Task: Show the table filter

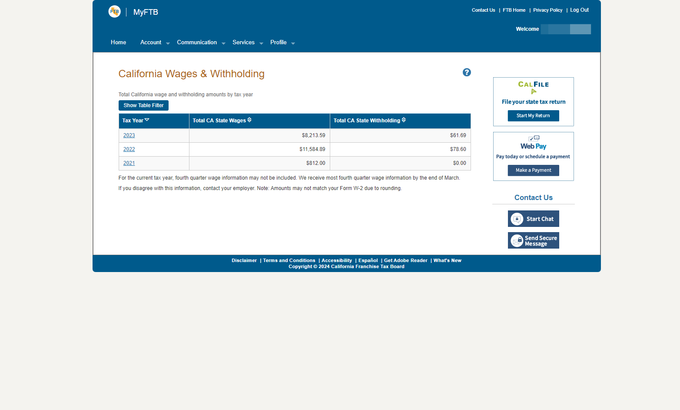Action: (143, 105)
